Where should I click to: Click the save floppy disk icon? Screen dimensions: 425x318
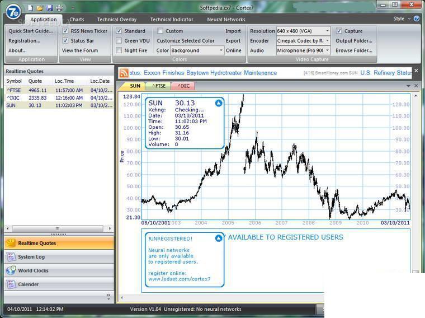50,8
